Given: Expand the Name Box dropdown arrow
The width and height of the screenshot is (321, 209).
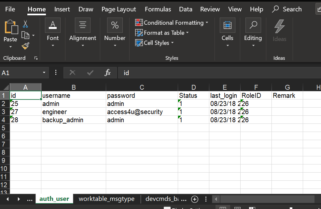Looking at the screenshot, I should [x=44, y=73].
